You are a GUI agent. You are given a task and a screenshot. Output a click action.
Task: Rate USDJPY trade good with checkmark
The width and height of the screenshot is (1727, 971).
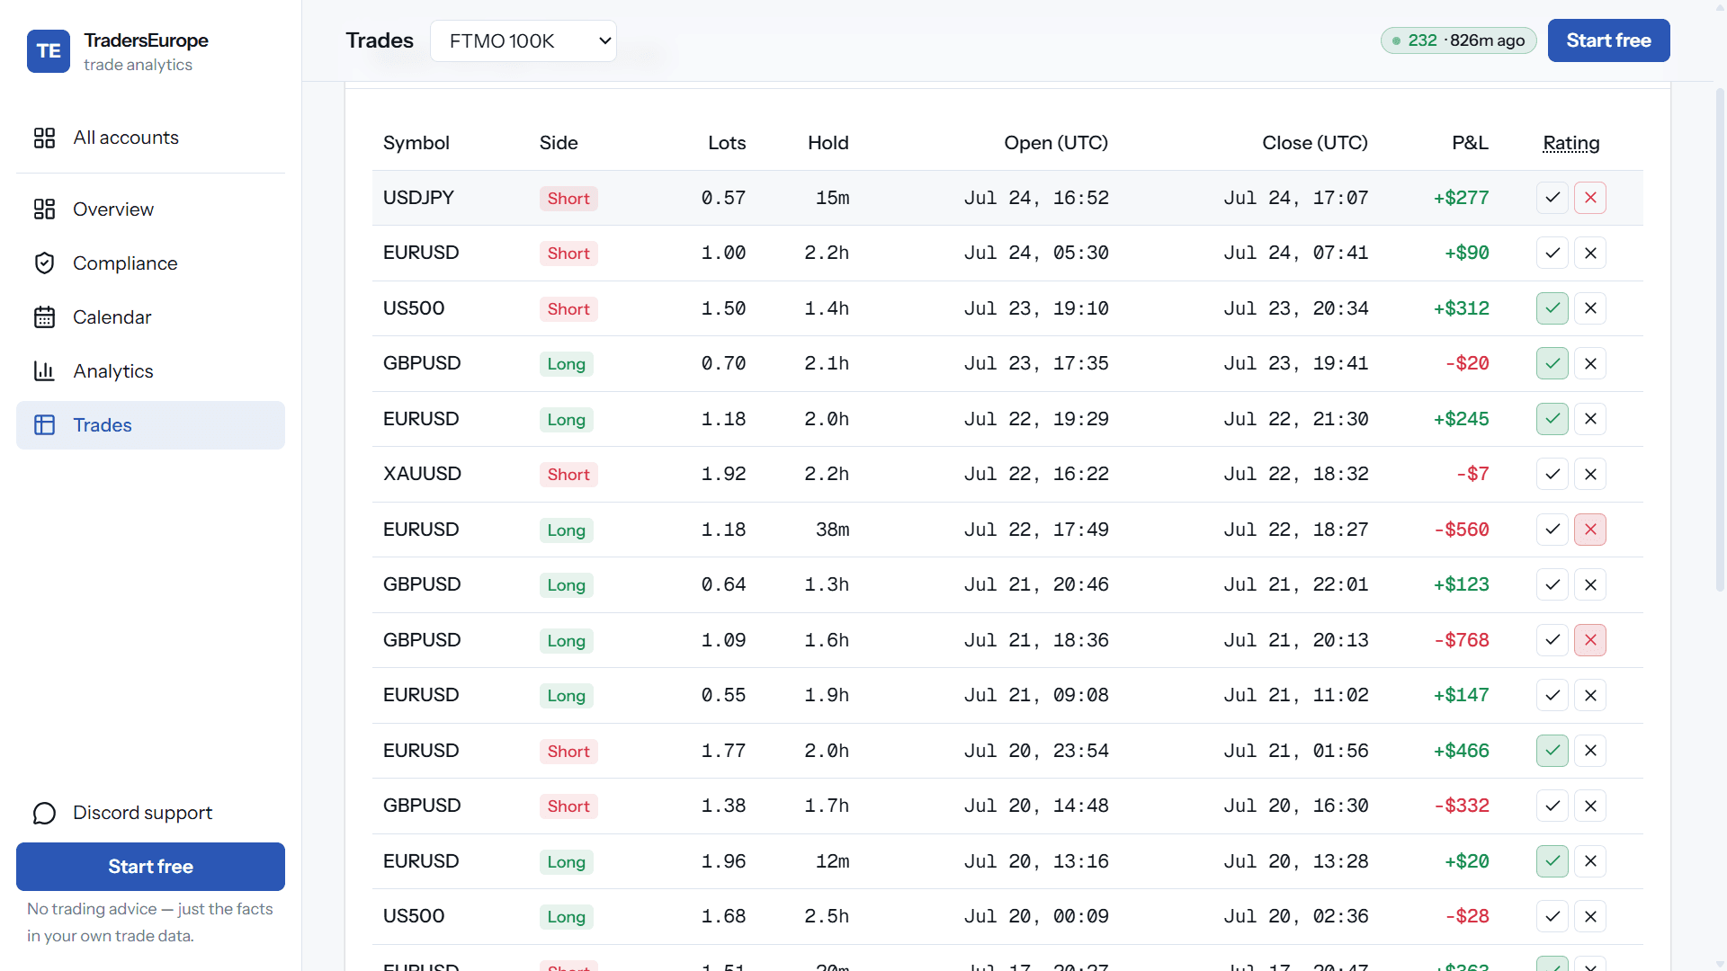tap(1553, 198)
